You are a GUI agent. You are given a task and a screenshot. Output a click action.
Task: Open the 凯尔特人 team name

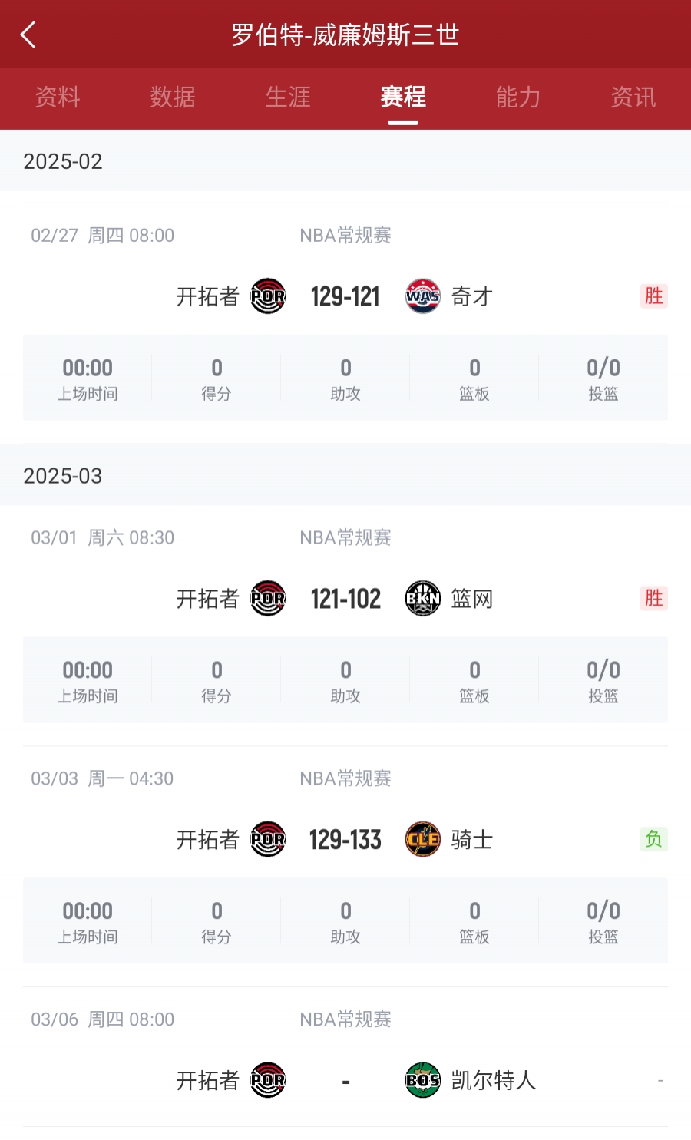click(x=493, y=1080)
